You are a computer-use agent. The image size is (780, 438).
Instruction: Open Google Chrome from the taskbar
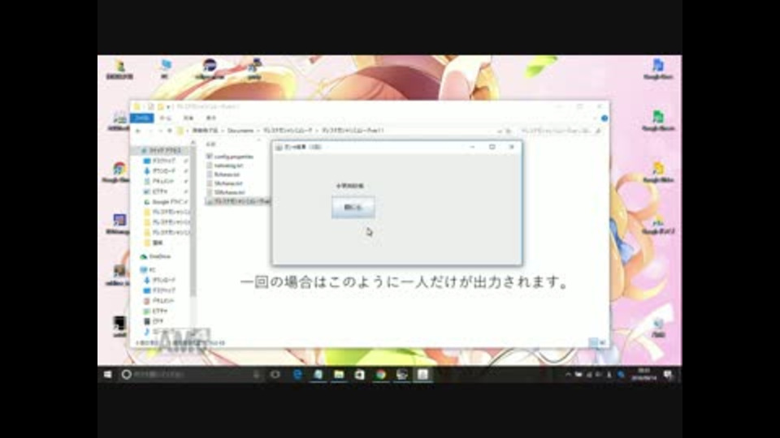click(x=381, y=375)
